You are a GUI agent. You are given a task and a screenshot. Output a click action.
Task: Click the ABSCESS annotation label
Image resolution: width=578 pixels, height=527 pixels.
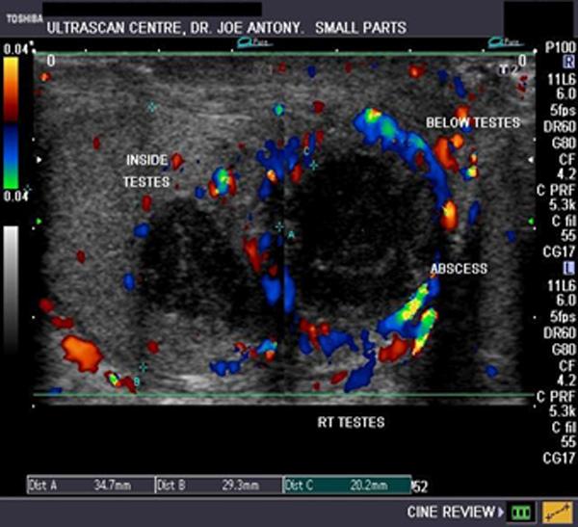(x=460, y=270)
